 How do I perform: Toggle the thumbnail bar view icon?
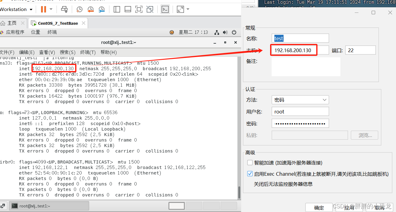click(x=128, y=9)
